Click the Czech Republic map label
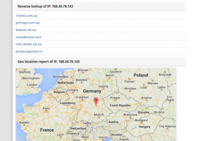Screen dimensions: 208x141 120,105
